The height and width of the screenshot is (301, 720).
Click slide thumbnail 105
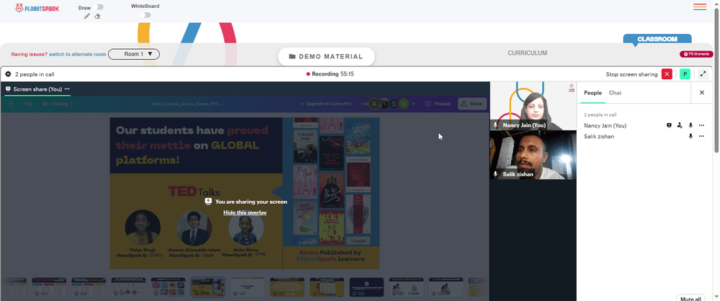(49, 287)
